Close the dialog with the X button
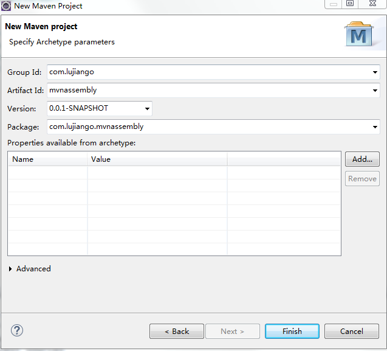 pos(372,4)
